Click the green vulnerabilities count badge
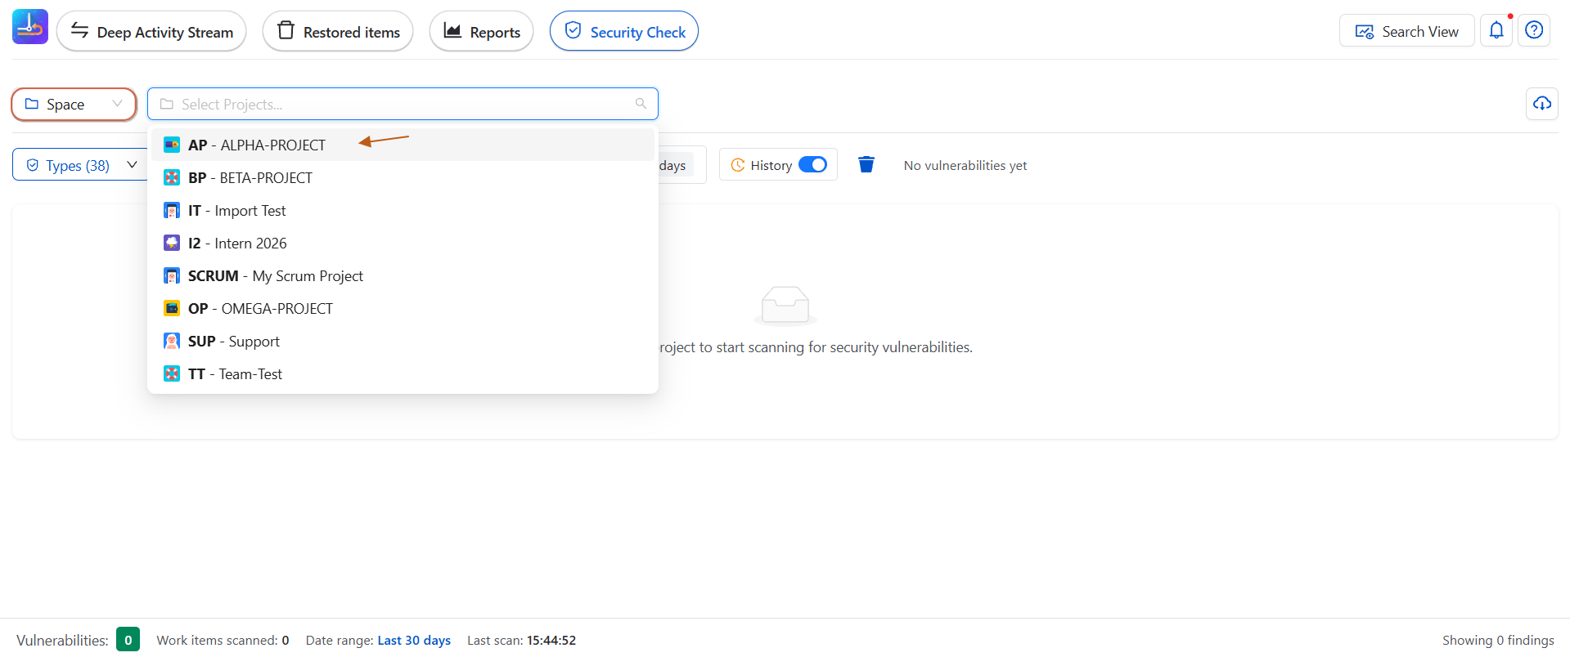This screenshot has height=657, width=1570. pyautogui.click(x=128, y=640)
